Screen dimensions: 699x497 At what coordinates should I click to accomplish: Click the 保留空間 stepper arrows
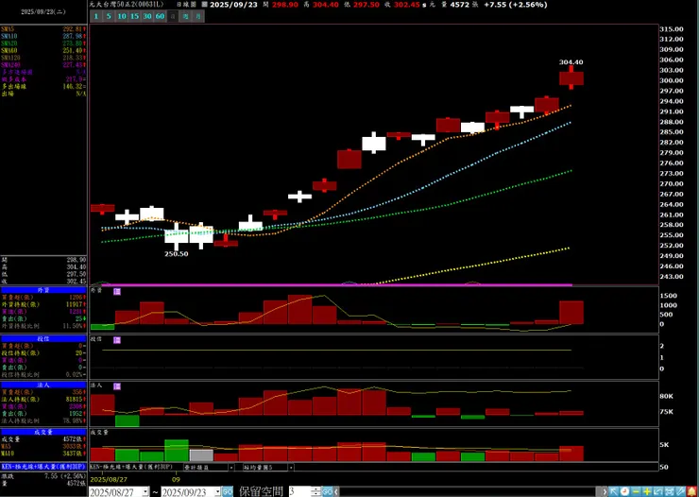(316, 491)
